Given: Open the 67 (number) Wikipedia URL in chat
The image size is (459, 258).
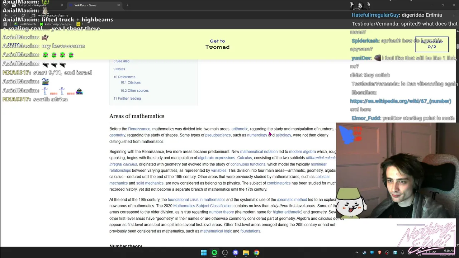Looking at the screenshot, I should [x=401, y=101].
